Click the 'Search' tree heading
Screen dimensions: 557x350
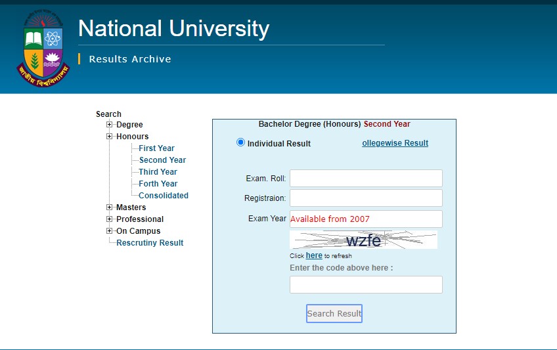(108, 114)
